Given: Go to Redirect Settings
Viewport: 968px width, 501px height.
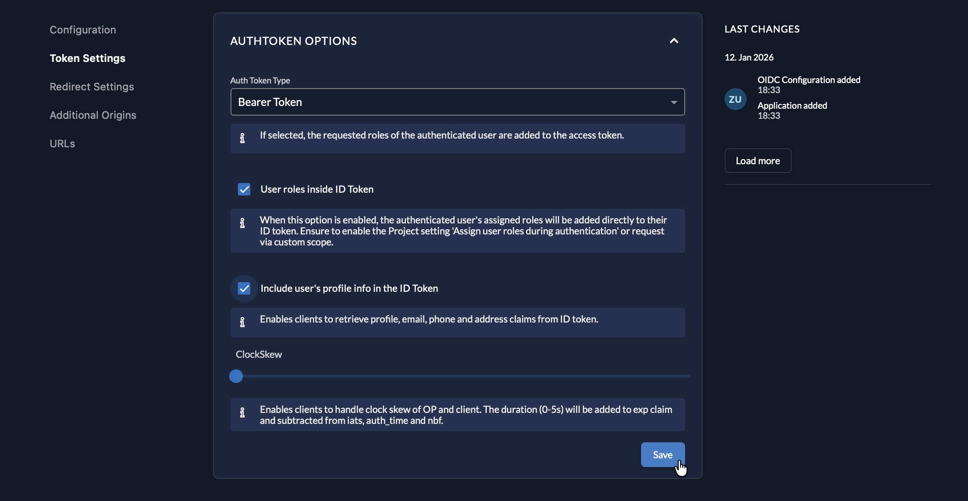Looking at the screenshot, I should (92, 87).
